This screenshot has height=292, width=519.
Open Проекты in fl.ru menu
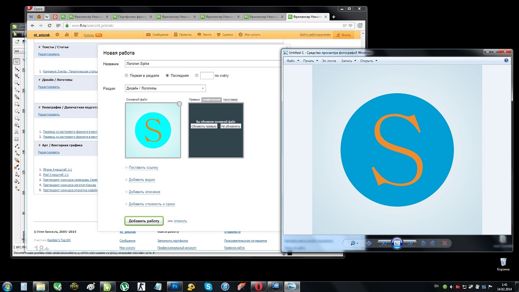(182, 35)
